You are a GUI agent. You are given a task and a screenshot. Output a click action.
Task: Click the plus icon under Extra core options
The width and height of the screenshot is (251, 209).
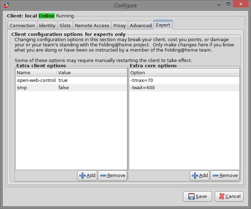click(195, 176)
